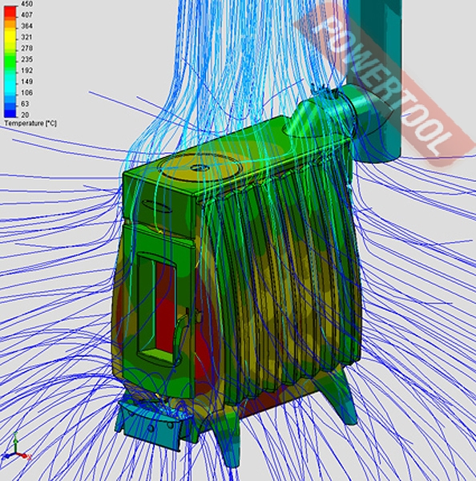Select the round hotplate on the stove top

[203, 168]
